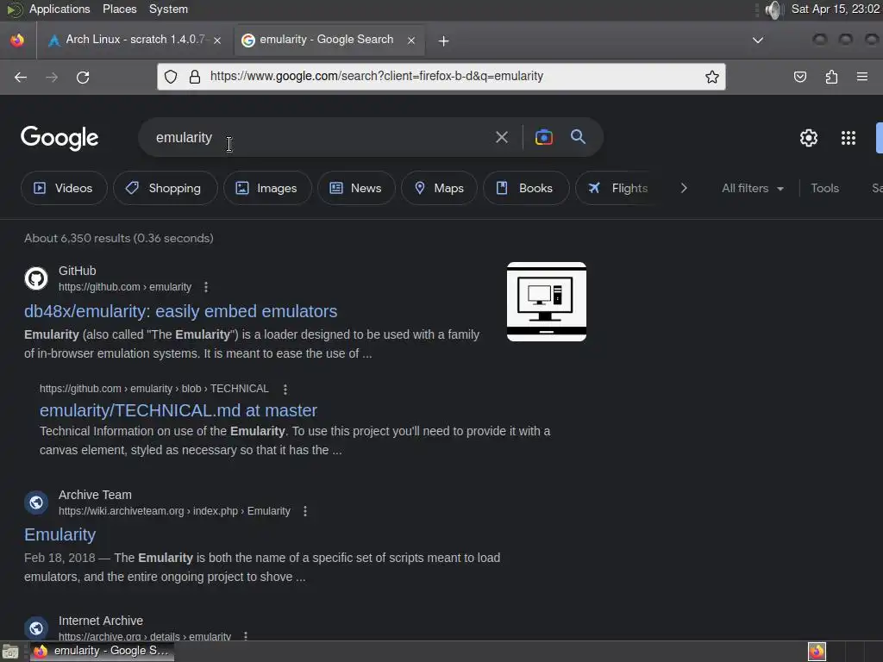The image size is (883, 662).
Task: Filter results by Books
Action: [526, 188]
